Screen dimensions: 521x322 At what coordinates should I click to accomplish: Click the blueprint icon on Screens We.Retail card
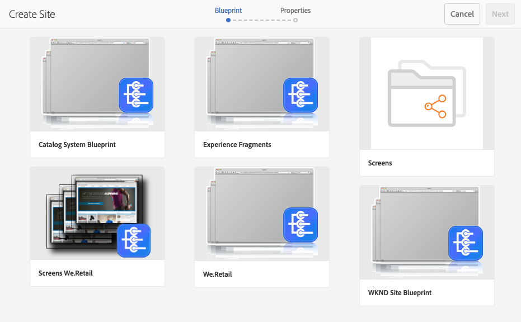[134, 240]
